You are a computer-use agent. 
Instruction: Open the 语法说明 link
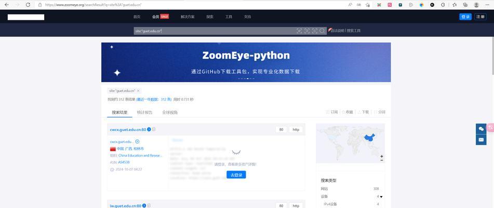[x=337, y=31]
